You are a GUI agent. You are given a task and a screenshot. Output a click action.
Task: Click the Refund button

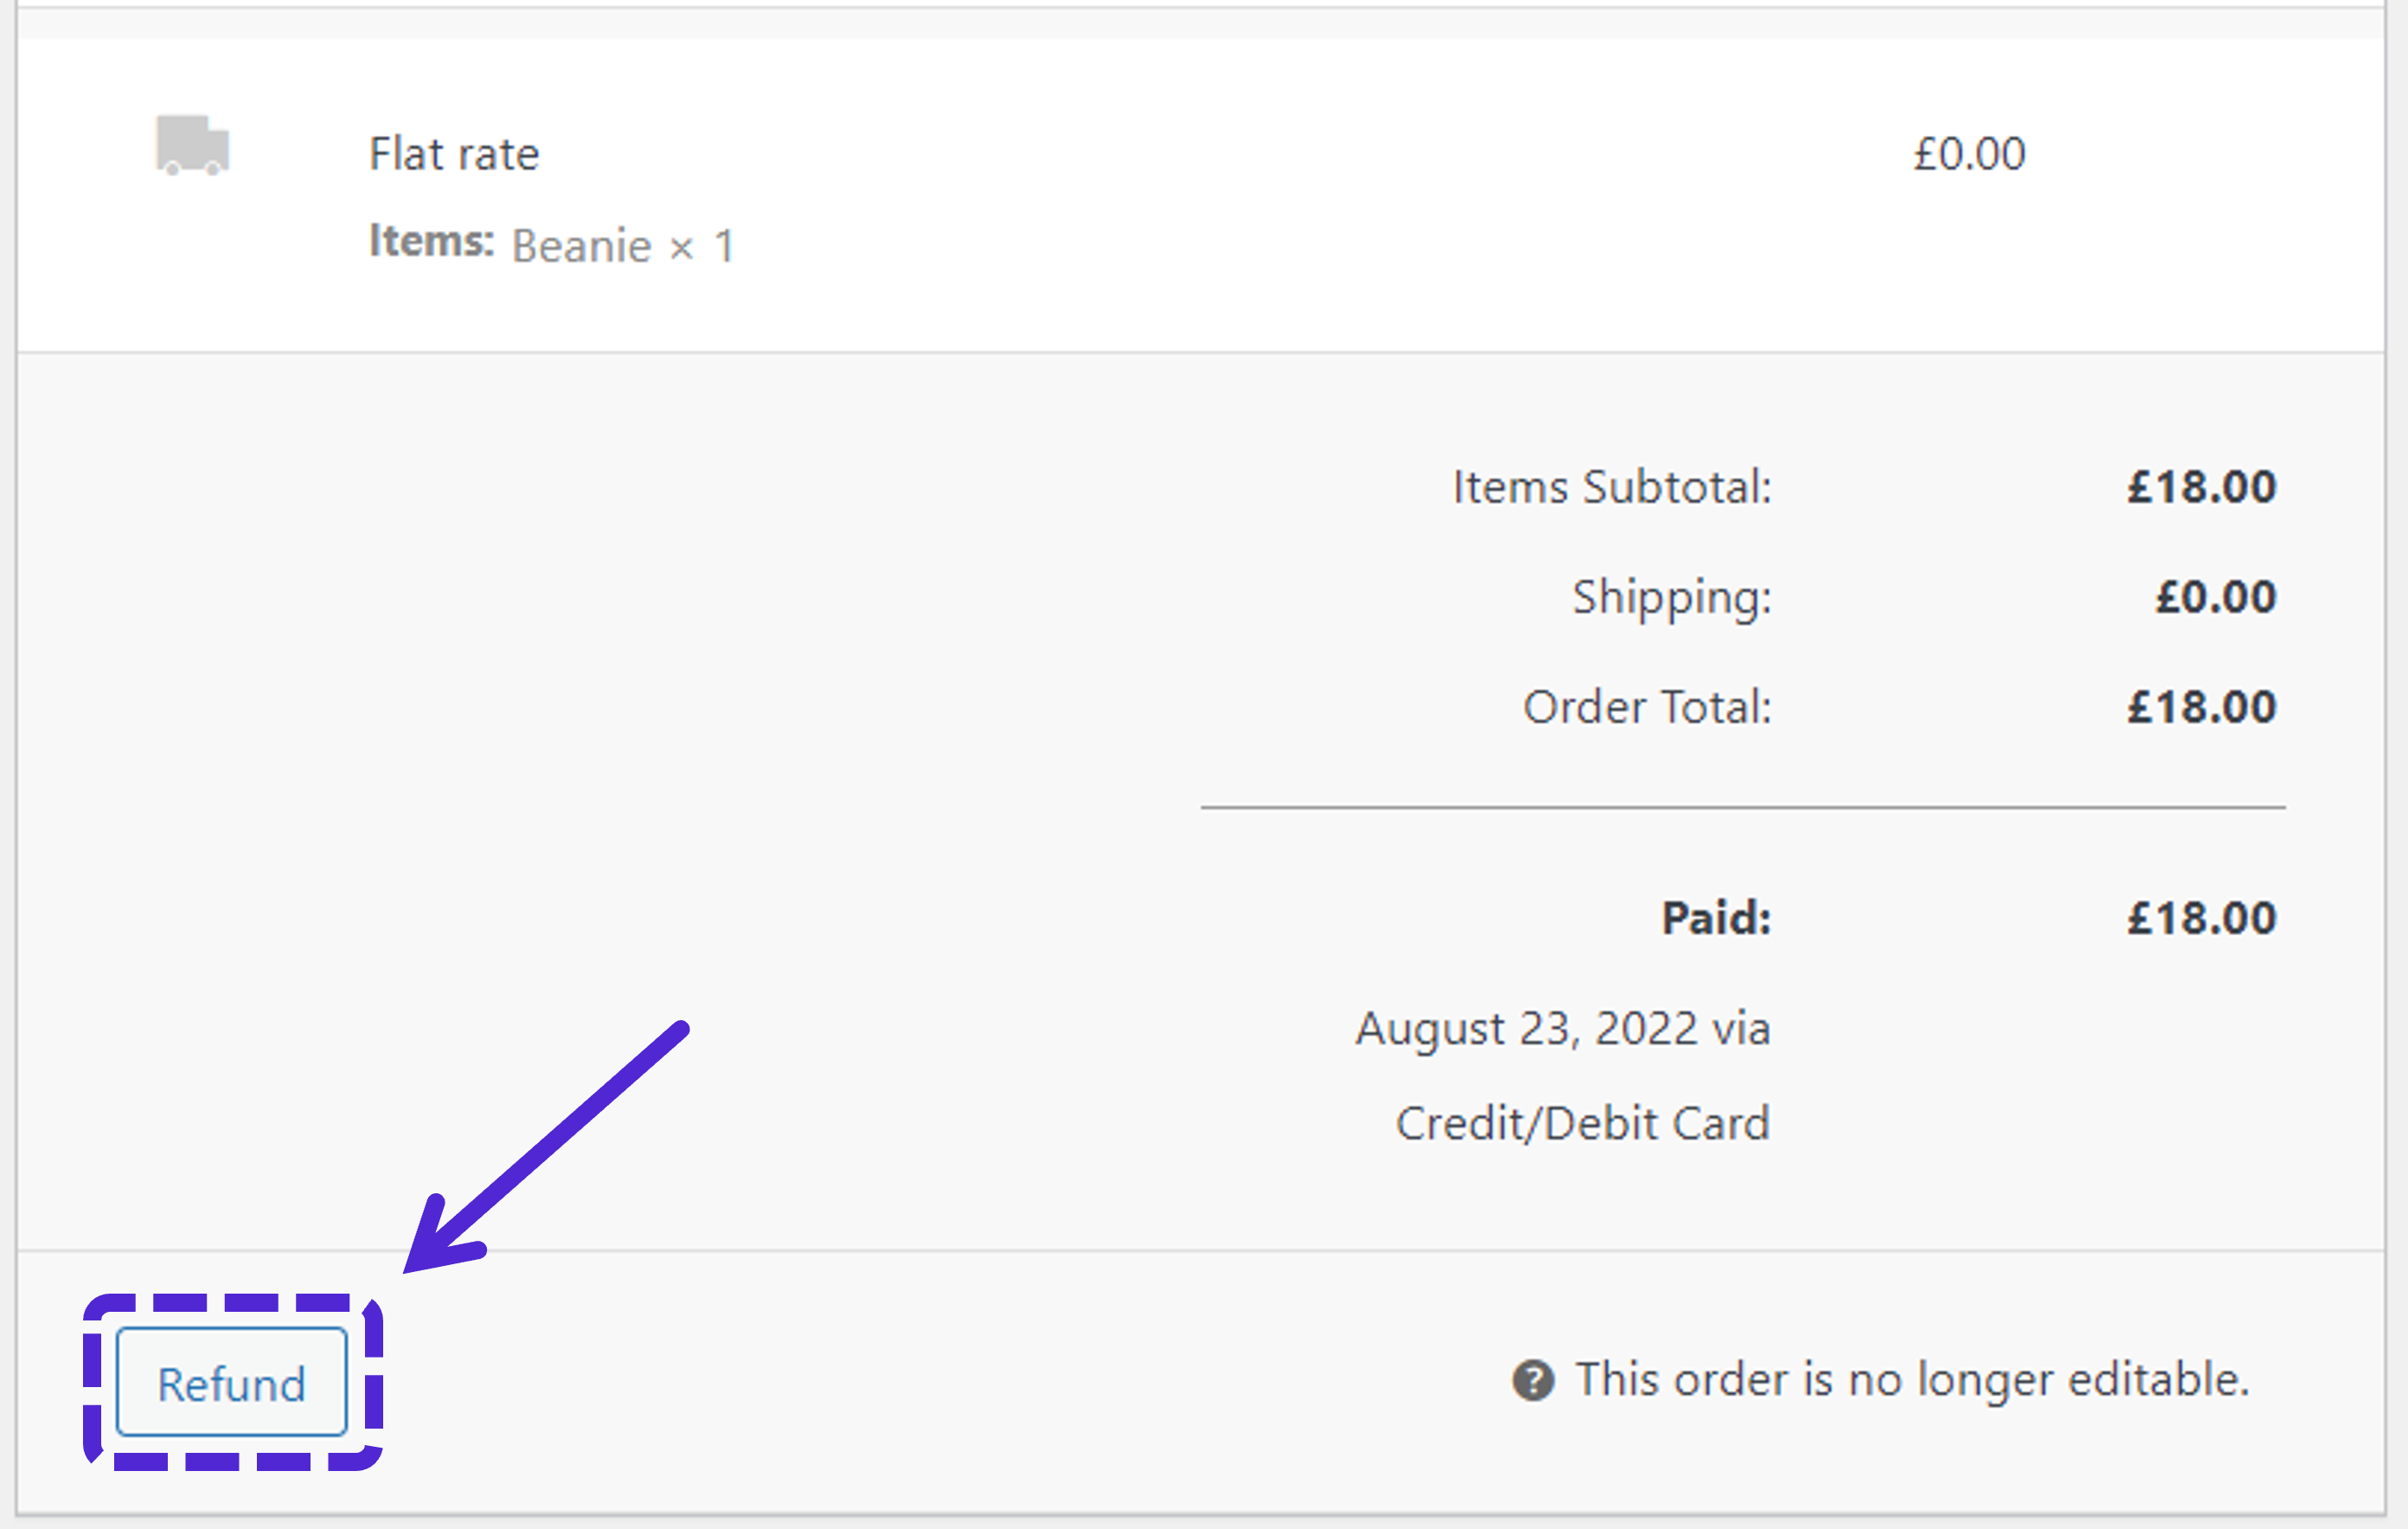click(x=231, y=1383)
